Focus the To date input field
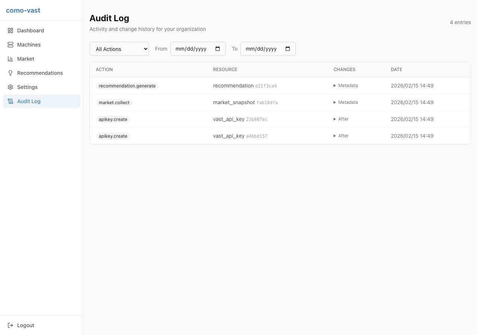Image resolution: width=477 pixels, height=335 pixels. click(268, 49)
